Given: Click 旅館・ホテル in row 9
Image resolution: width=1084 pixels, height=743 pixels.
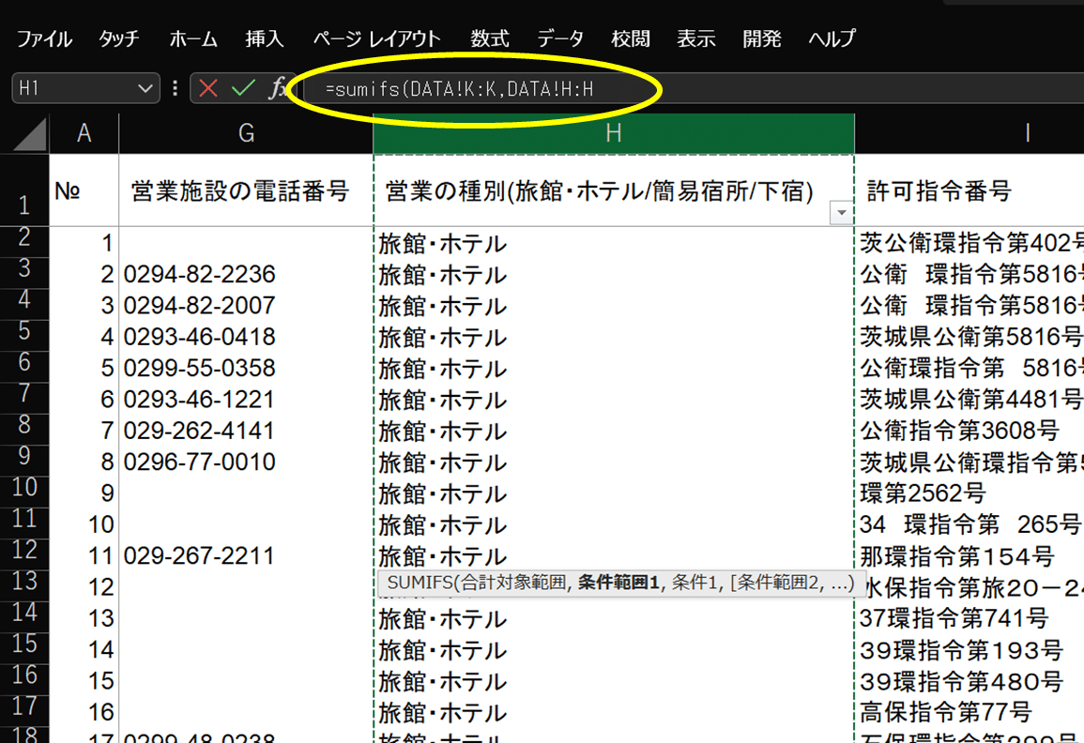Looking at the screenshot, I should pyautogui.click(x=442, y=462).
